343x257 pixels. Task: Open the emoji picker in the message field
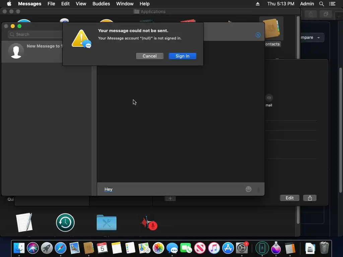[x=249, y=189]
